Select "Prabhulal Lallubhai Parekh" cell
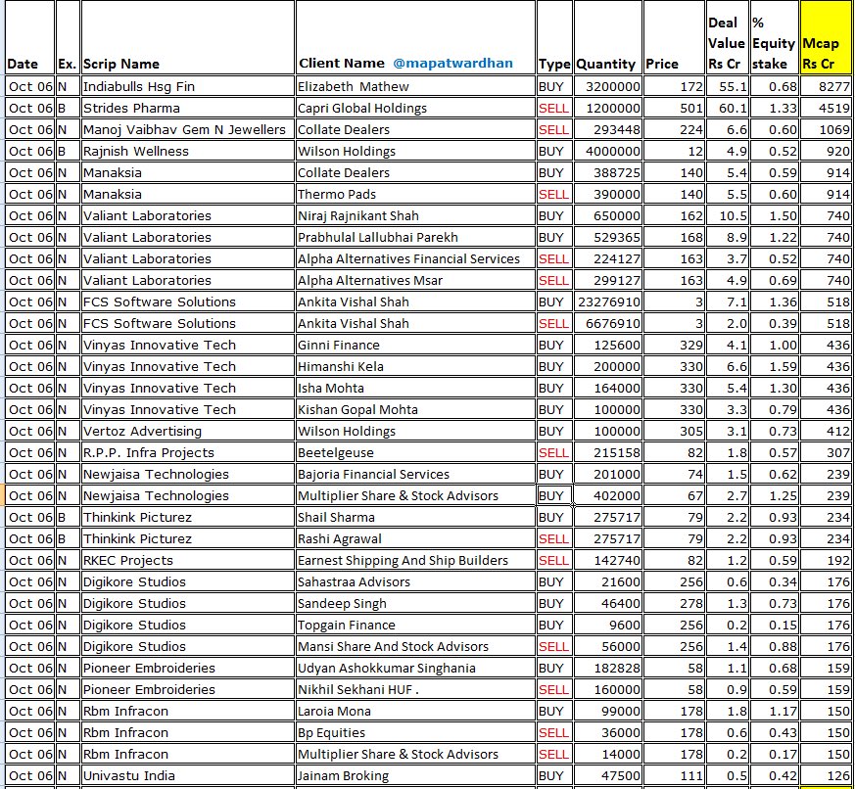855x789 pixels. click(415, 237)
